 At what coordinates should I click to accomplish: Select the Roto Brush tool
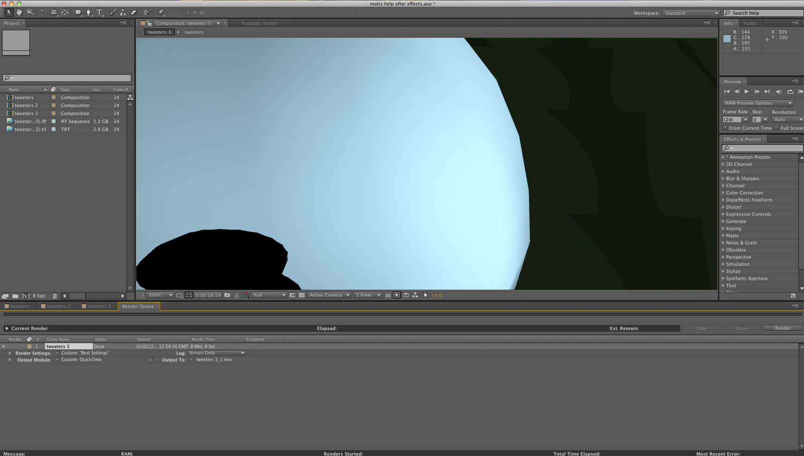coord(147,12)
